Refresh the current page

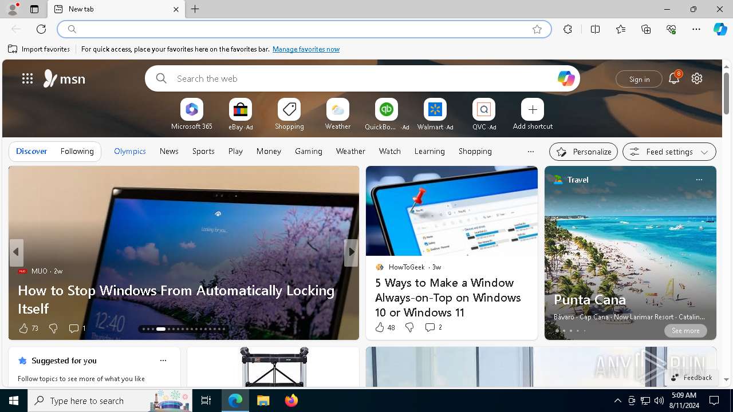[41, 29]
